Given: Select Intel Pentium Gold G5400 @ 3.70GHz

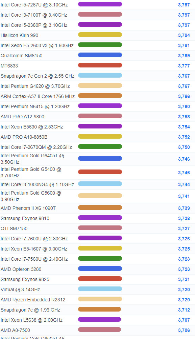Looking at the screenshot, I should click(31, 172).
